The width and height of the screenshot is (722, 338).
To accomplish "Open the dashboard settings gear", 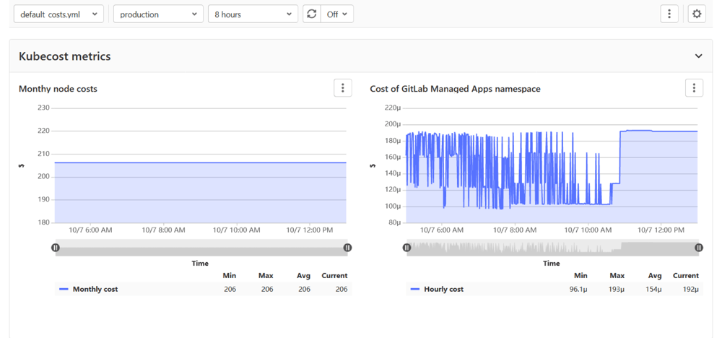I will point(696,14).
